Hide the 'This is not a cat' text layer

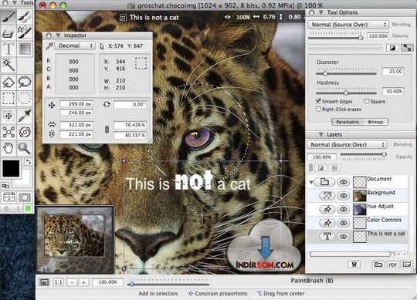point(344,237)
